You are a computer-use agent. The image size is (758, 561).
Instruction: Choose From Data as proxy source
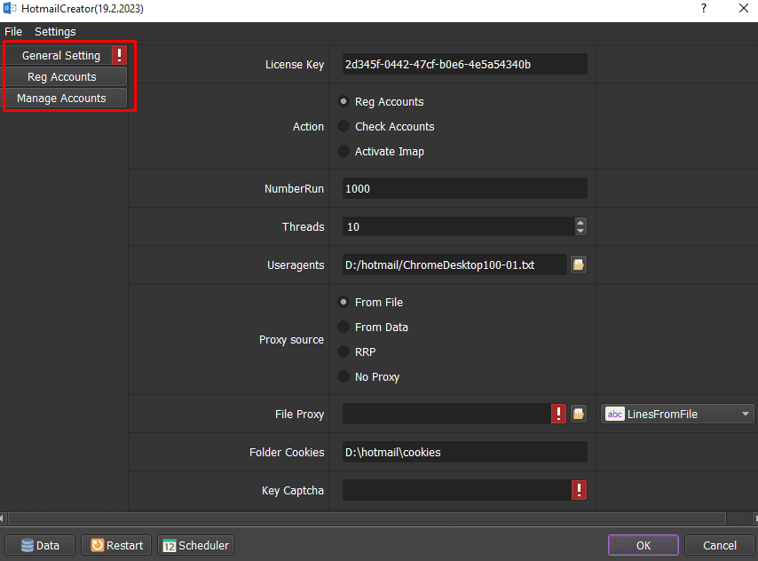(x=343, y=327)
